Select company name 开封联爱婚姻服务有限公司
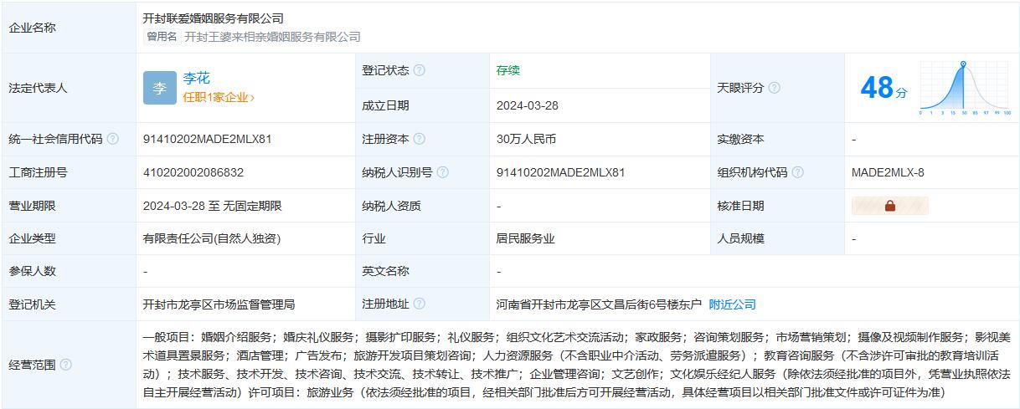The image size is (1020, 409). tap(214, 18)
